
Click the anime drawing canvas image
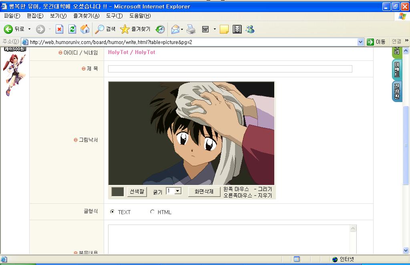tap(191, 133)
